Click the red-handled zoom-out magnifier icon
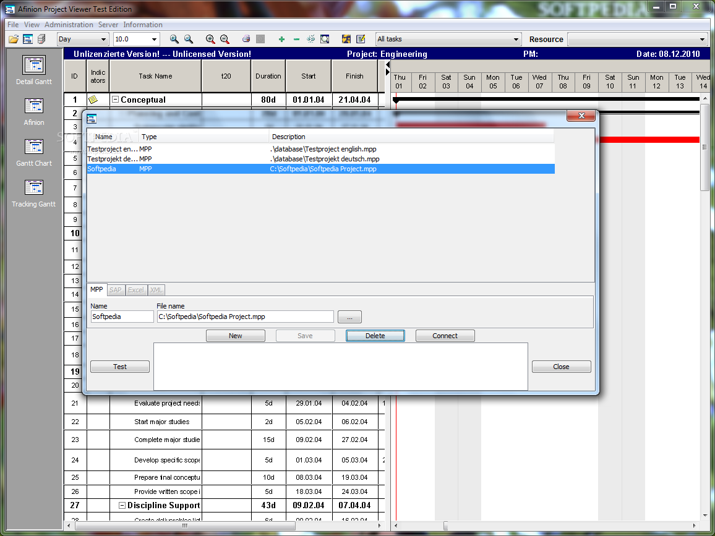The image size is (715, 536). tap(225, 39)
